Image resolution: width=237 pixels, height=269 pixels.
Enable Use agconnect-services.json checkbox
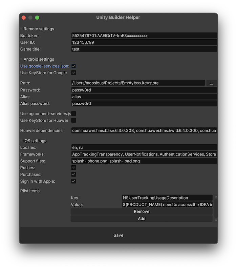(73, 113)
